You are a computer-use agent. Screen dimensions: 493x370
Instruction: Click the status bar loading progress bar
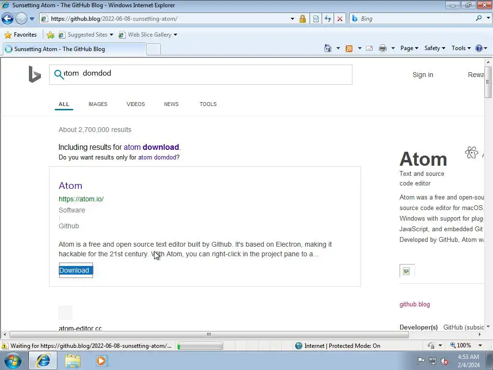tap(200, 346)
